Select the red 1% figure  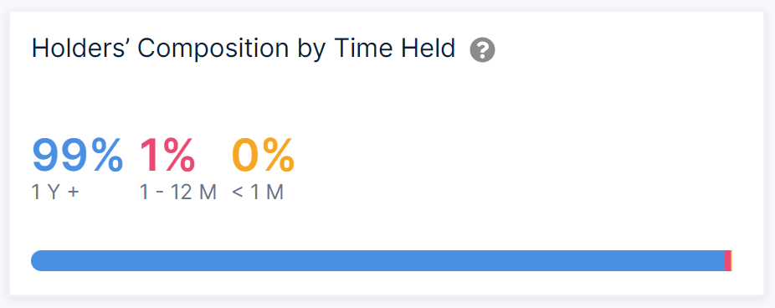[167, 156]
